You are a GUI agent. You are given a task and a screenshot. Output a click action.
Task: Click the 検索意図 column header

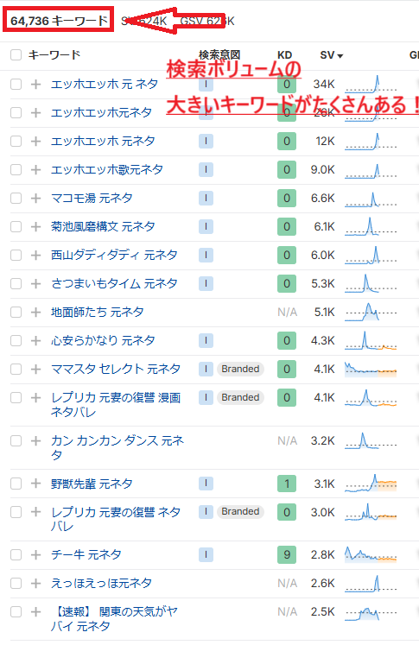[219, 55]
